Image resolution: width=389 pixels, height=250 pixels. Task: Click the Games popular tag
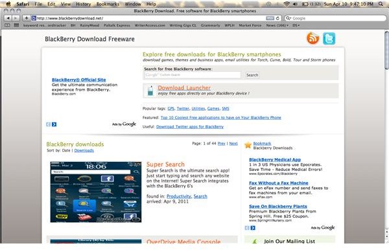point(213,109)
